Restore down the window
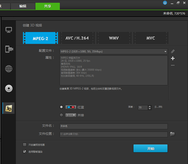The height and width of the screenshot is (164, 188). (x=178, y=3)
